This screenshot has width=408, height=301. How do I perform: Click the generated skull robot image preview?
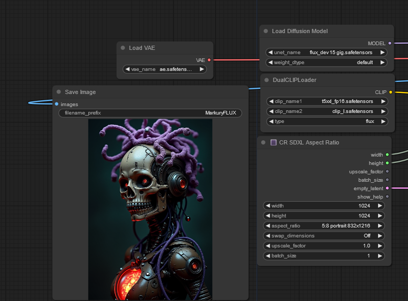(150, 209)
